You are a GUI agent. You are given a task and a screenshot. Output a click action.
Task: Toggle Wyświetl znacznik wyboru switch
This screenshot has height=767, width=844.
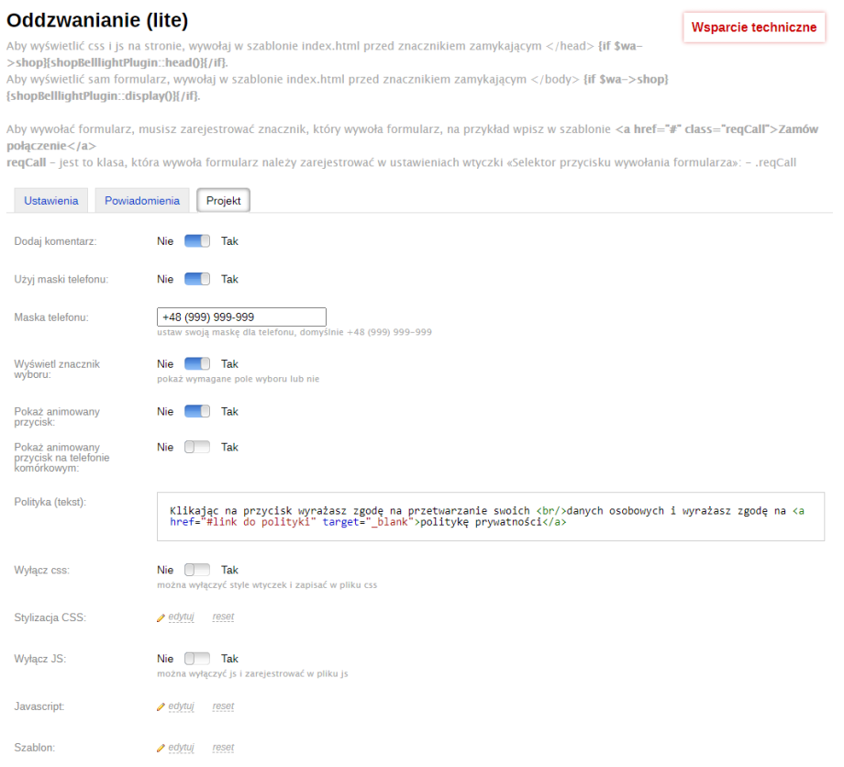(x=197, y=364)
